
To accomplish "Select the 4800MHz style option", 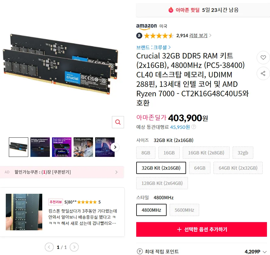I will (x=151, y=210).
